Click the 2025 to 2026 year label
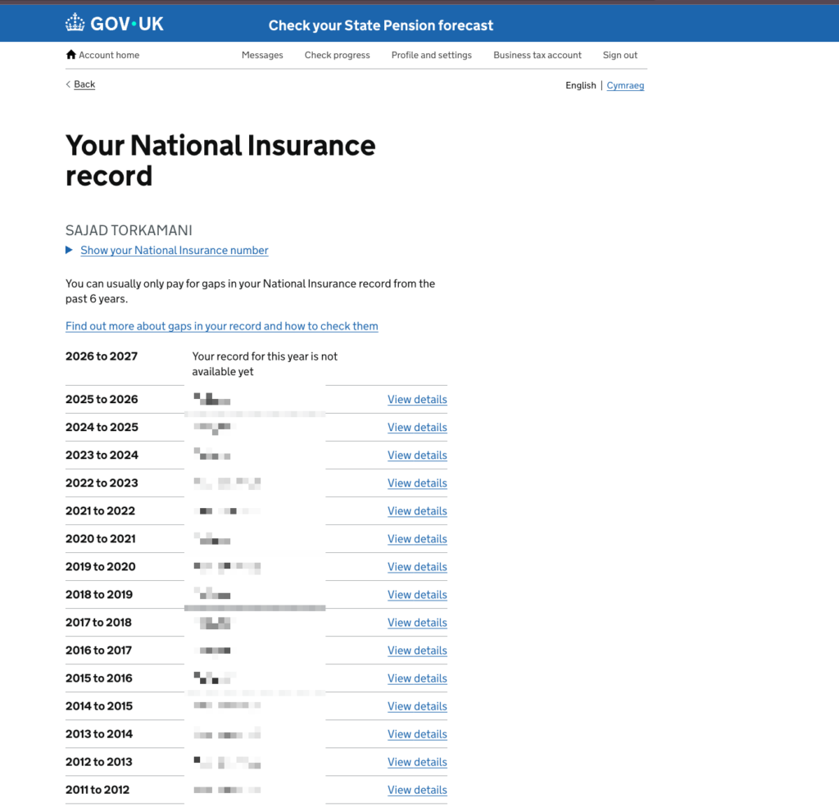The image size is (839, 807). click(102, 399)
